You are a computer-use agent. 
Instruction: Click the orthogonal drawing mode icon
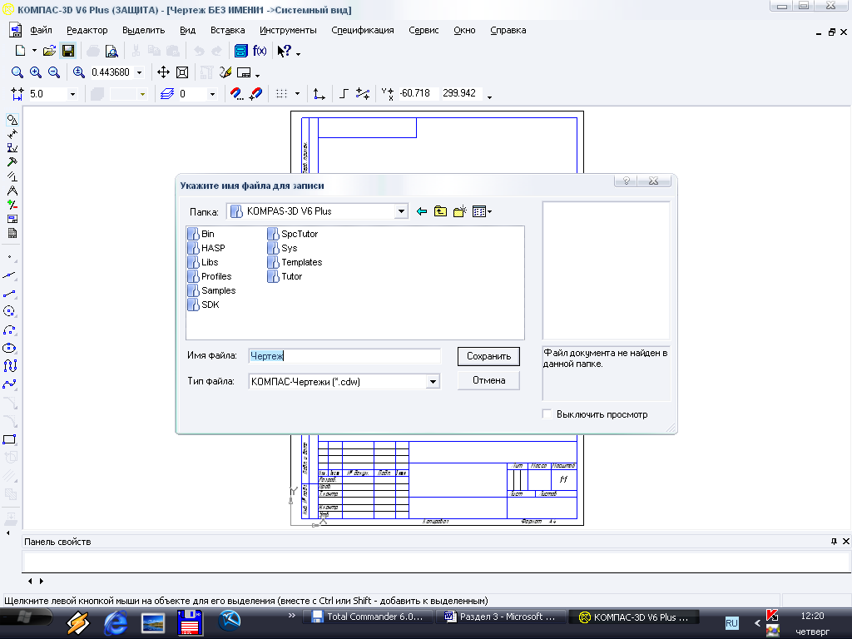click(x=344, y=93)
